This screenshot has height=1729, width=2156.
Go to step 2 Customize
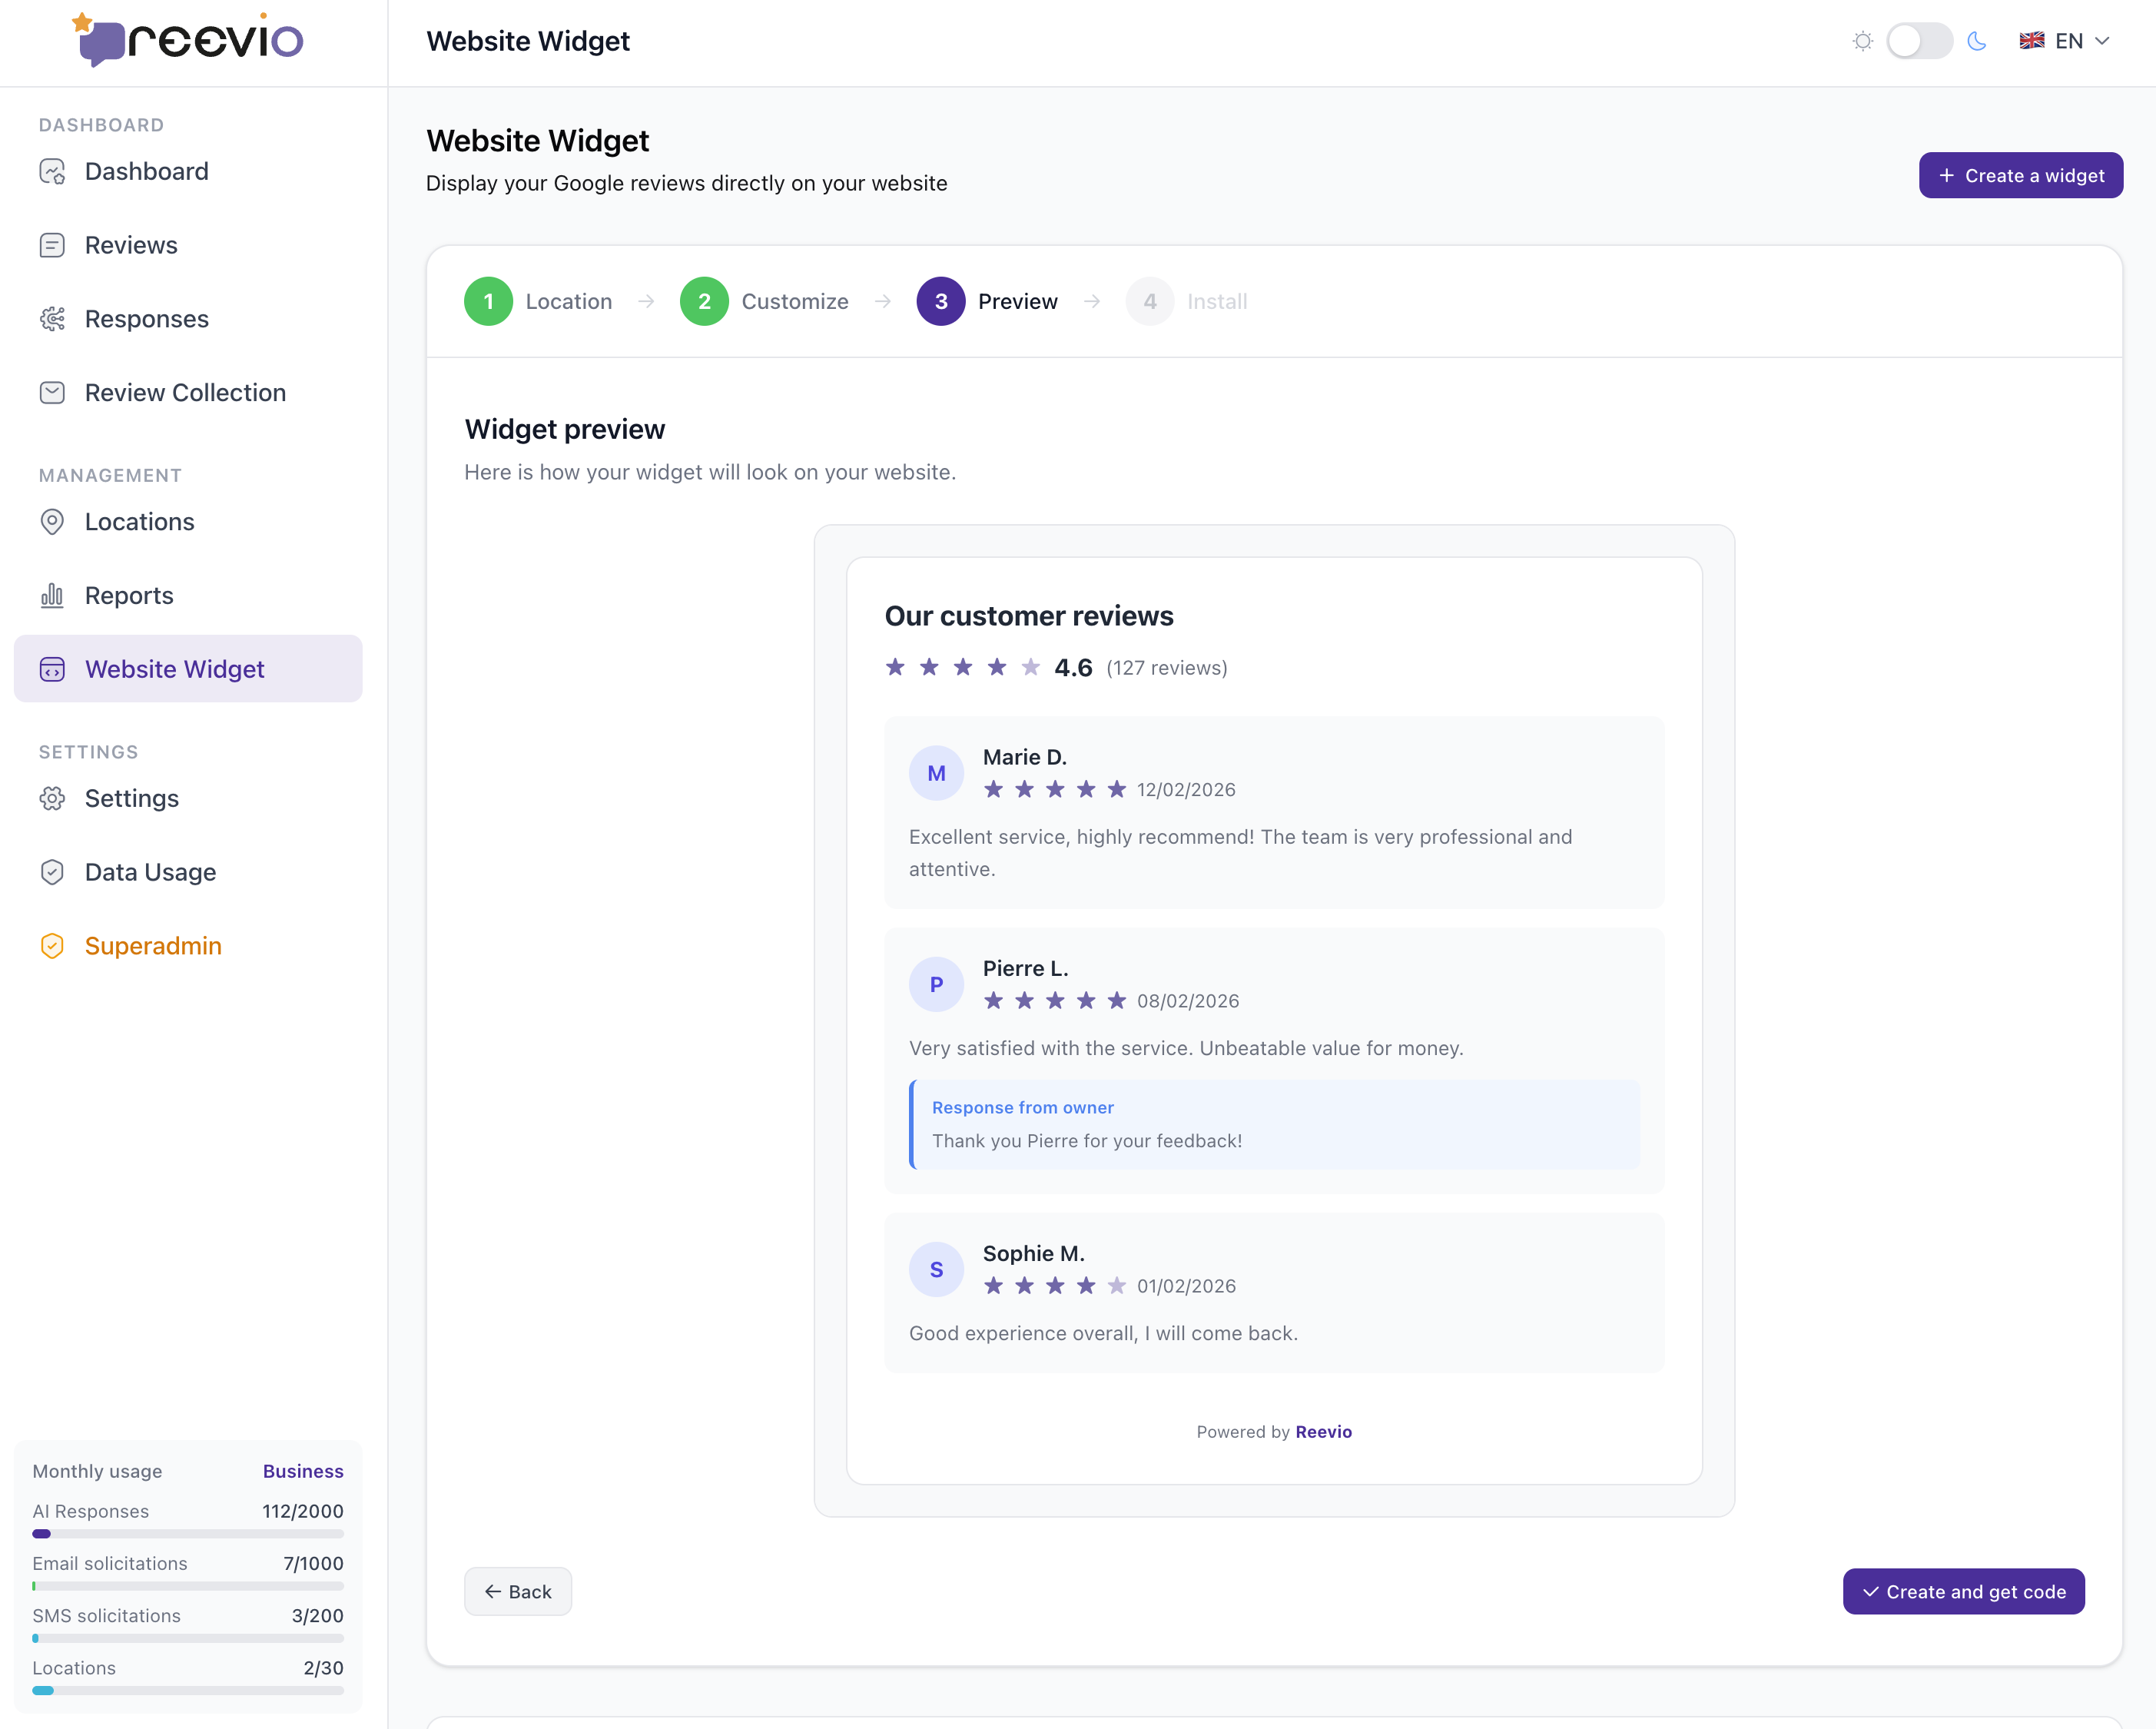point(704,302)
